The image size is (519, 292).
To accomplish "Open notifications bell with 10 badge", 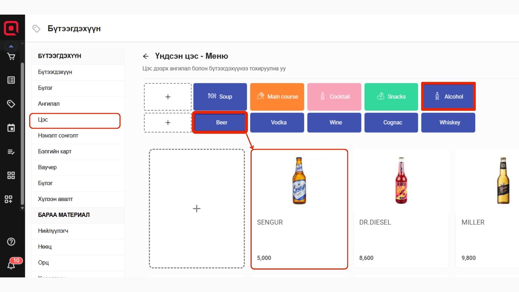I will [11, 265].
